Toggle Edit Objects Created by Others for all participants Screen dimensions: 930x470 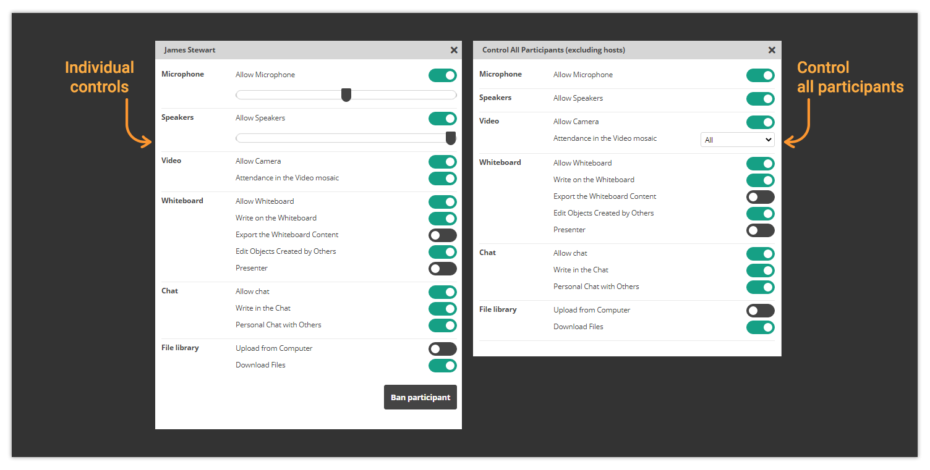point(761,214)
